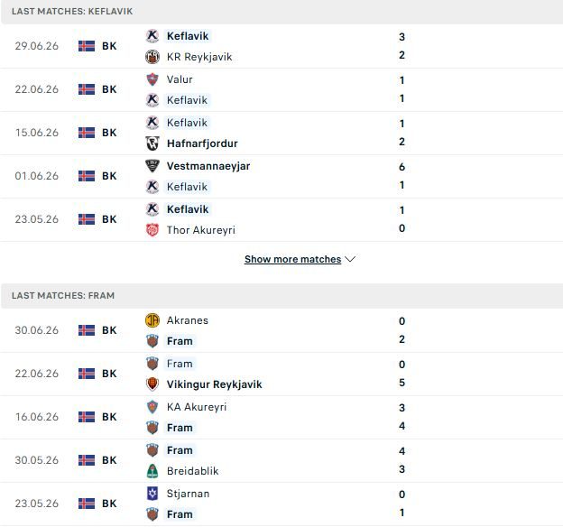Open Keflavik vs KR Reykjavik match score
Image resolution: width=563 pixels, height=527 pixels.
point(401,46)
